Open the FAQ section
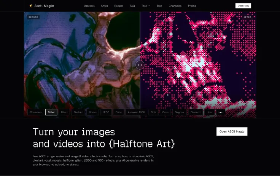 pyautogui.click(x=132, y=6)
